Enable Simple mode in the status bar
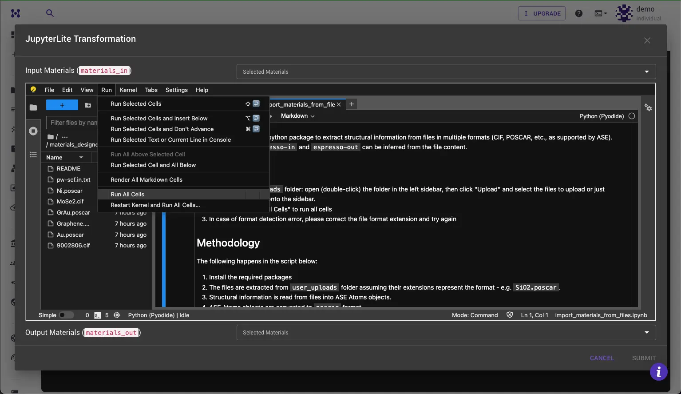The height and width of the screenshot is (394, 681). (67, 315)
